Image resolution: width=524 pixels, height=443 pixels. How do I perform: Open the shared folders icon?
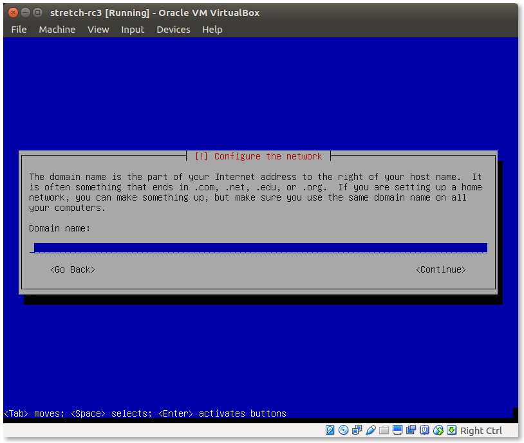pos(384,430)
